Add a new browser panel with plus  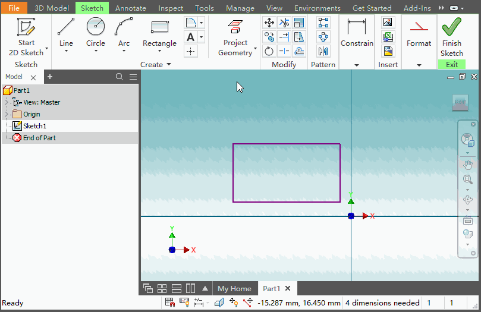(50, 77)
